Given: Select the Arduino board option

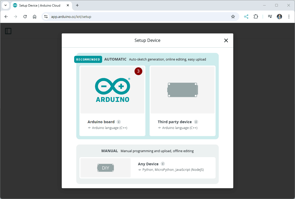Looking at the screenshot, I should click(x=112, y=101).
